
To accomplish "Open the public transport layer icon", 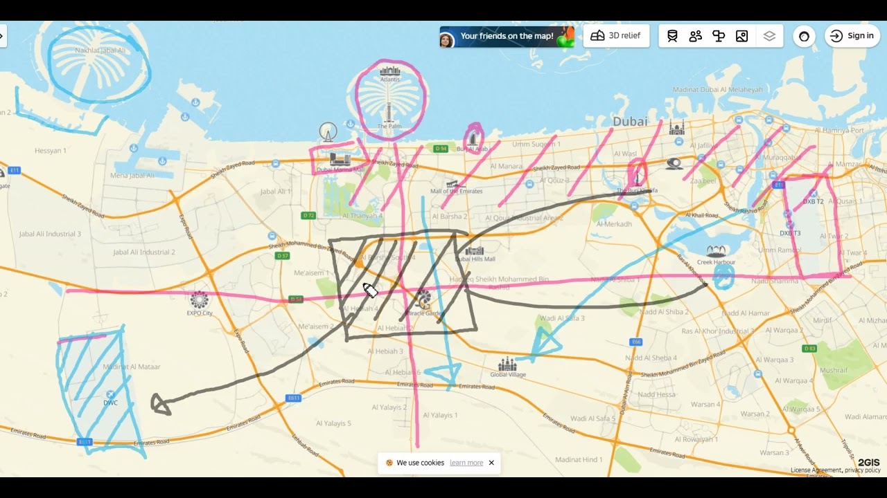I will click(672, 36).
